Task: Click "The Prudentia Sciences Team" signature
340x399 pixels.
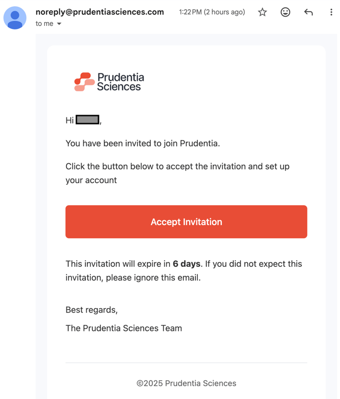Action: 124,328
